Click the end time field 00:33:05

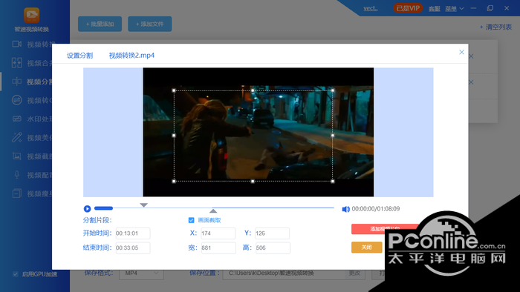(x=133, y=248)
